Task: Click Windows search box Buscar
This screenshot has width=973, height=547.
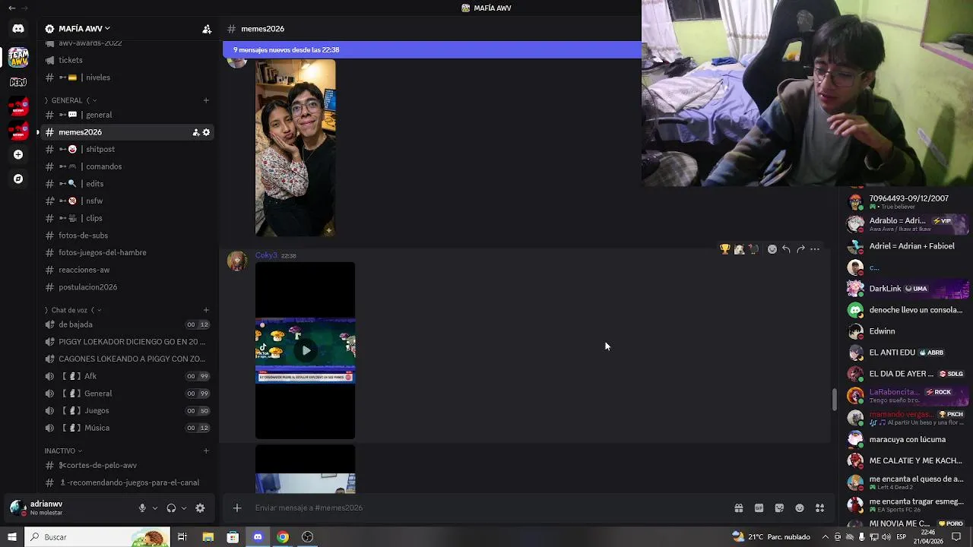Action: (97, 537)
